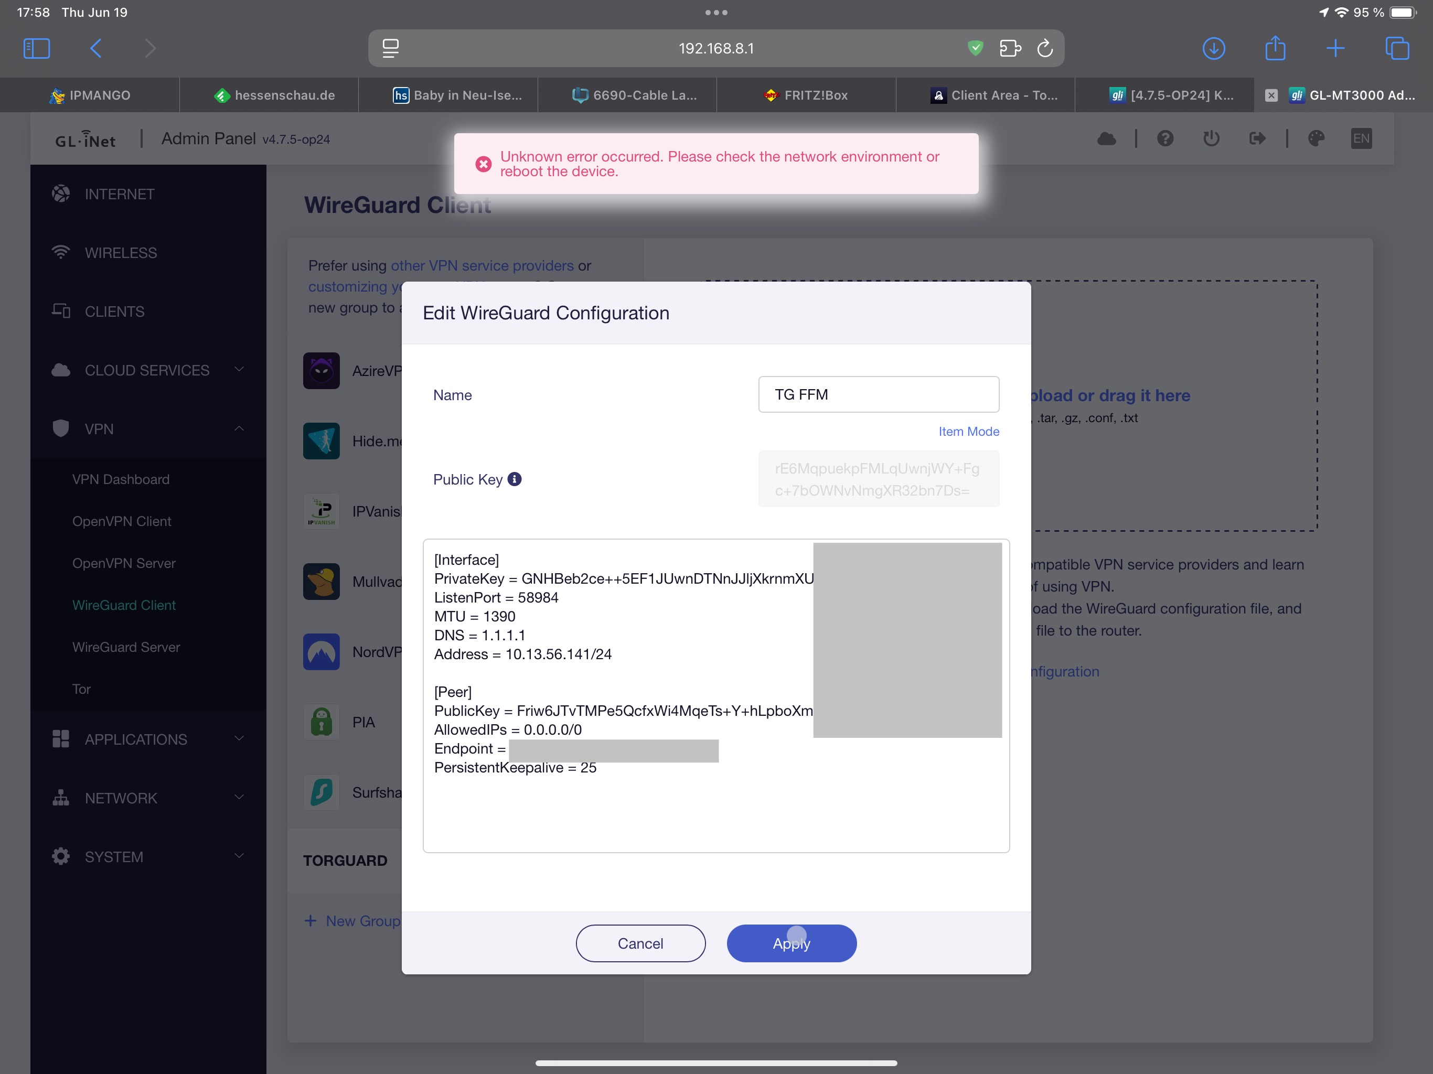This screenshot has height=1074, width=1433.
Task: Click the reboot power icon in header
Action: click(x=1211, y=138)
